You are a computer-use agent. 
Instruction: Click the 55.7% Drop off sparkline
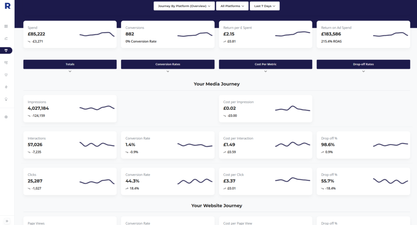391,181
